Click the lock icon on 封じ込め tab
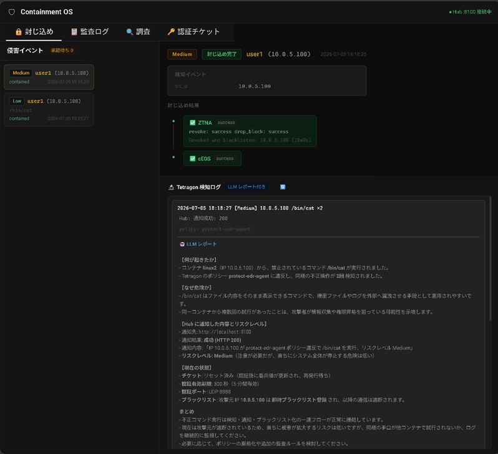The height and width of the screenshot is (454, 498). [19, 32]
